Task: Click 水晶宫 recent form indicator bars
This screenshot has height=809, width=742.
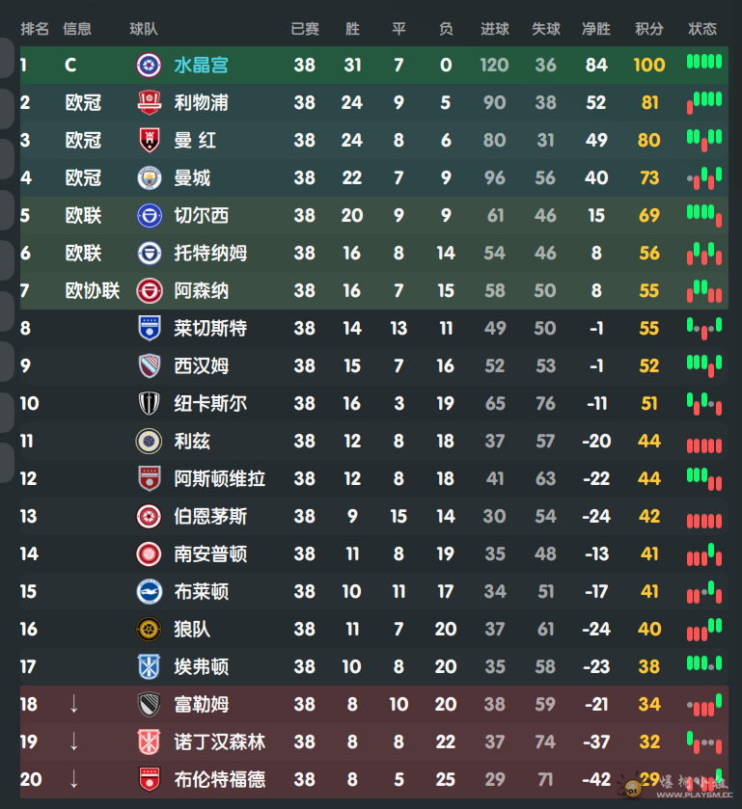Action: [704, 62]
